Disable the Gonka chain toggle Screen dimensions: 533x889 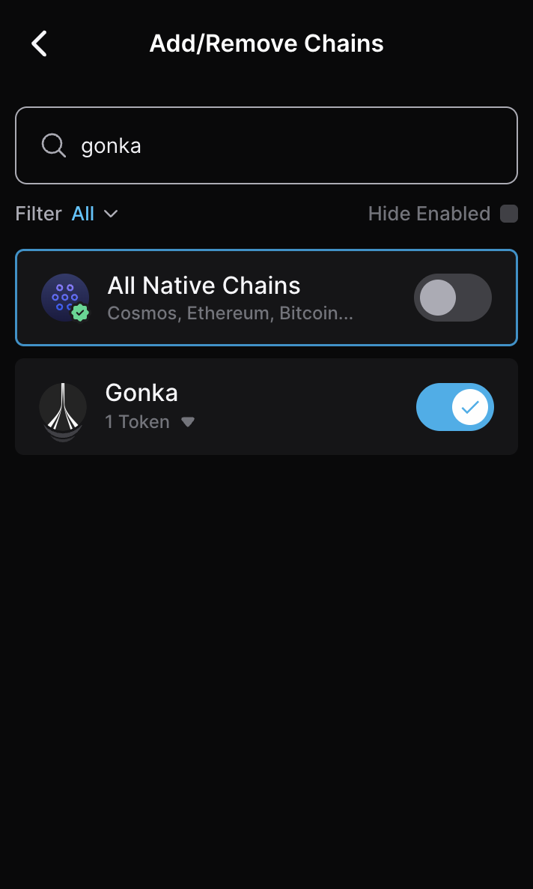(x=454, y=407)
